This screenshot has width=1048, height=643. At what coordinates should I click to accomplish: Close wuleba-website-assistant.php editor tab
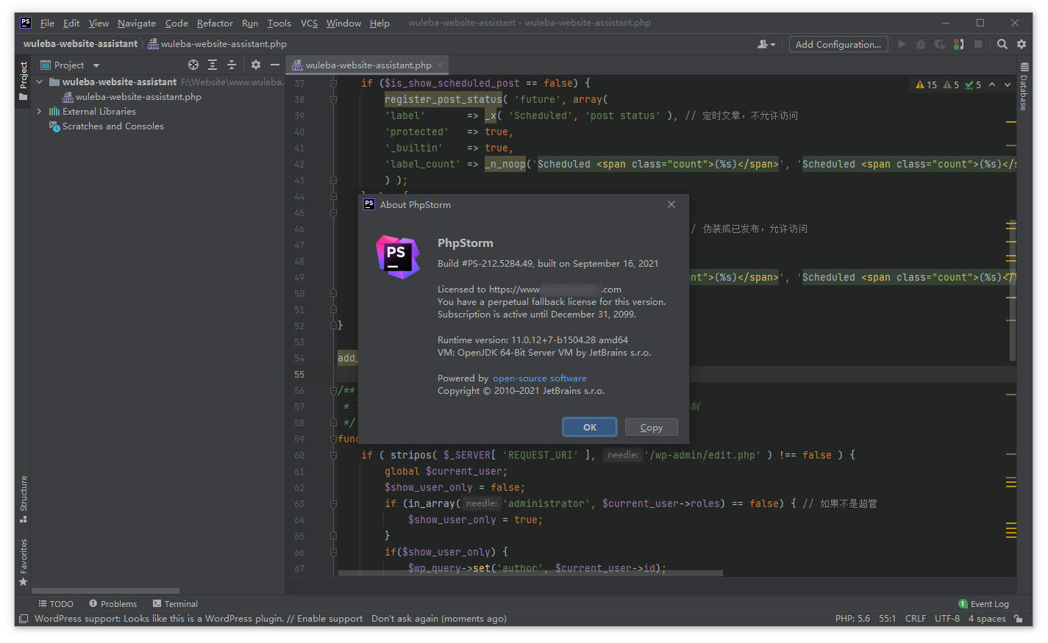coord(440,65)
